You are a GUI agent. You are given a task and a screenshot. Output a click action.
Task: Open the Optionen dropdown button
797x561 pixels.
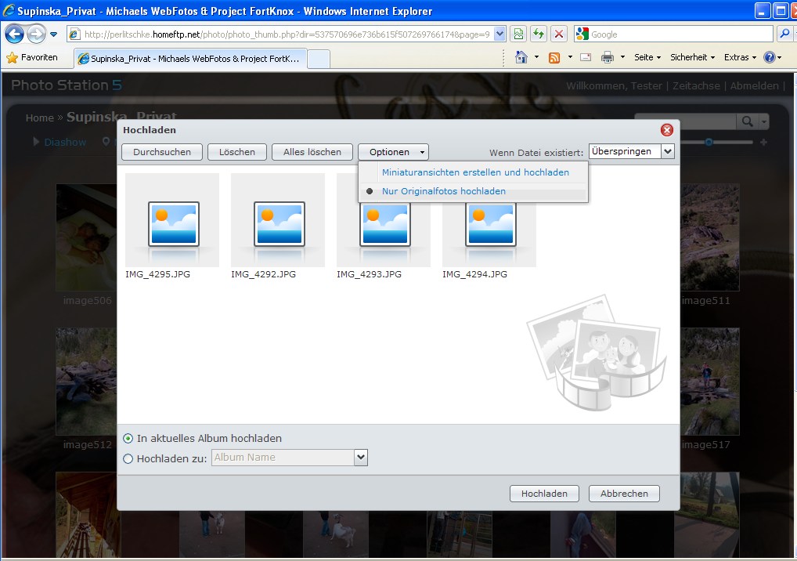(x=393, y=152)
